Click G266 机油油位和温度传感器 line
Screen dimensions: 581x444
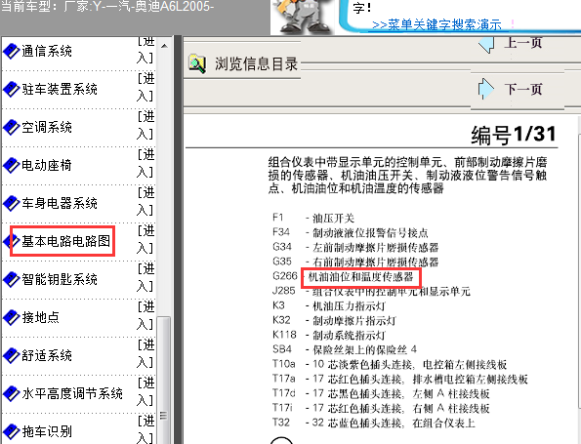point(343,276)
